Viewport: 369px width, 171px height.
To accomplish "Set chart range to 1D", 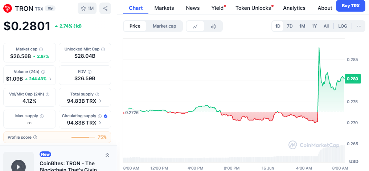I will 278,26.
